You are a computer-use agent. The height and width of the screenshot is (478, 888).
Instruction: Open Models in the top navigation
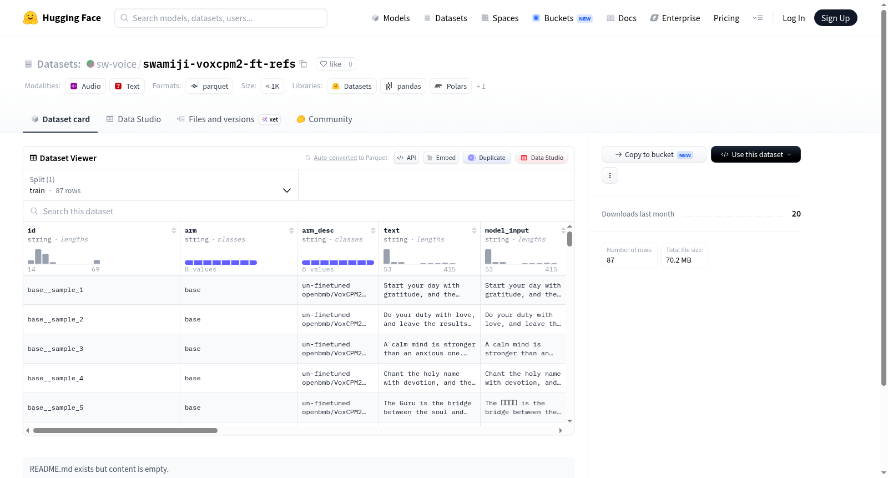391,18
